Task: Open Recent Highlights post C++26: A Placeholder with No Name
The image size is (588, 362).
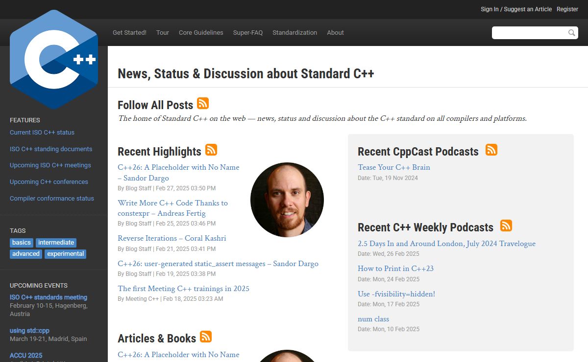Action: (178, 173)
